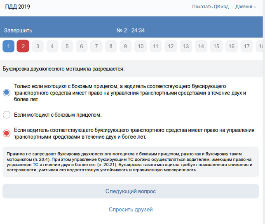Click Спросить друзей link
The image size is (265, 224).
pyautogui.click(x=131, y=210)
